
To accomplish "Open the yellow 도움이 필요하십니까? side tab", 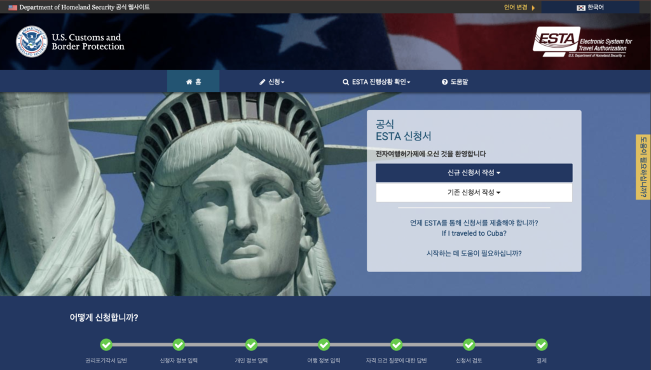I will pyautogui.click(x=643, y=167).
